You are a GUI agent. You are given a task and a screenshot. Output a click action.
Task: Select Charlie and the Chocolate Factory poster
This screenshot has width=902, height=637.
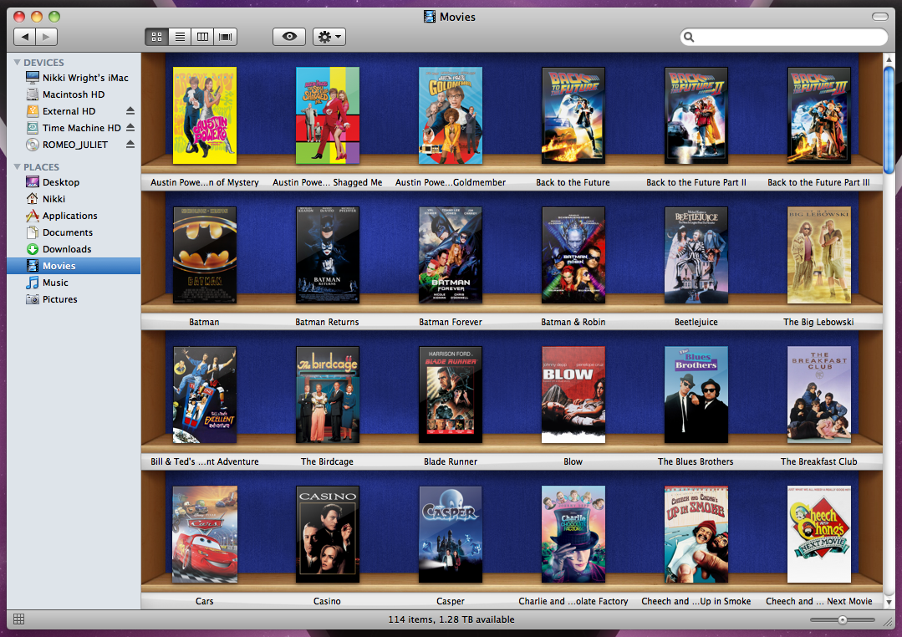click(573, 534)
